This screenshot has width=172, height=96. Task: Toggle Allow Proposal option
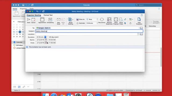116,21
